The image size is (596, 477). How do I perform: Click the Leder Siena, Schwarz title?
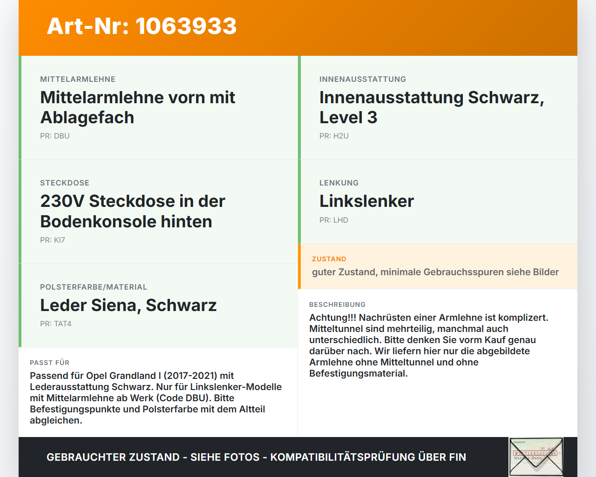point(129,305)
